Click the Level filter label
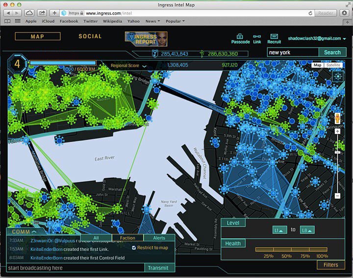This screenshot has width=353, height=278. (233, 223)
